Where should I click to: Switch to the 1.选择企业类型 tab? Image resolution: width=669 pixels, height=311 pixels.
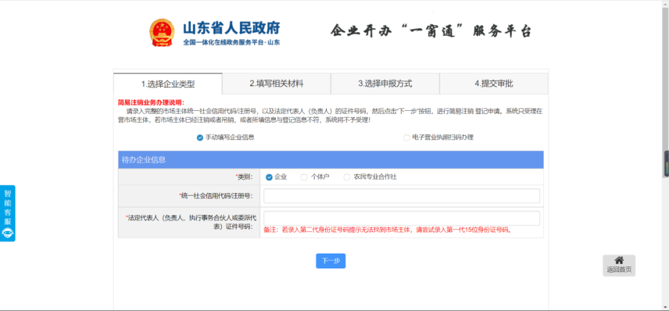pyautogui.click(x=167, y=84)
